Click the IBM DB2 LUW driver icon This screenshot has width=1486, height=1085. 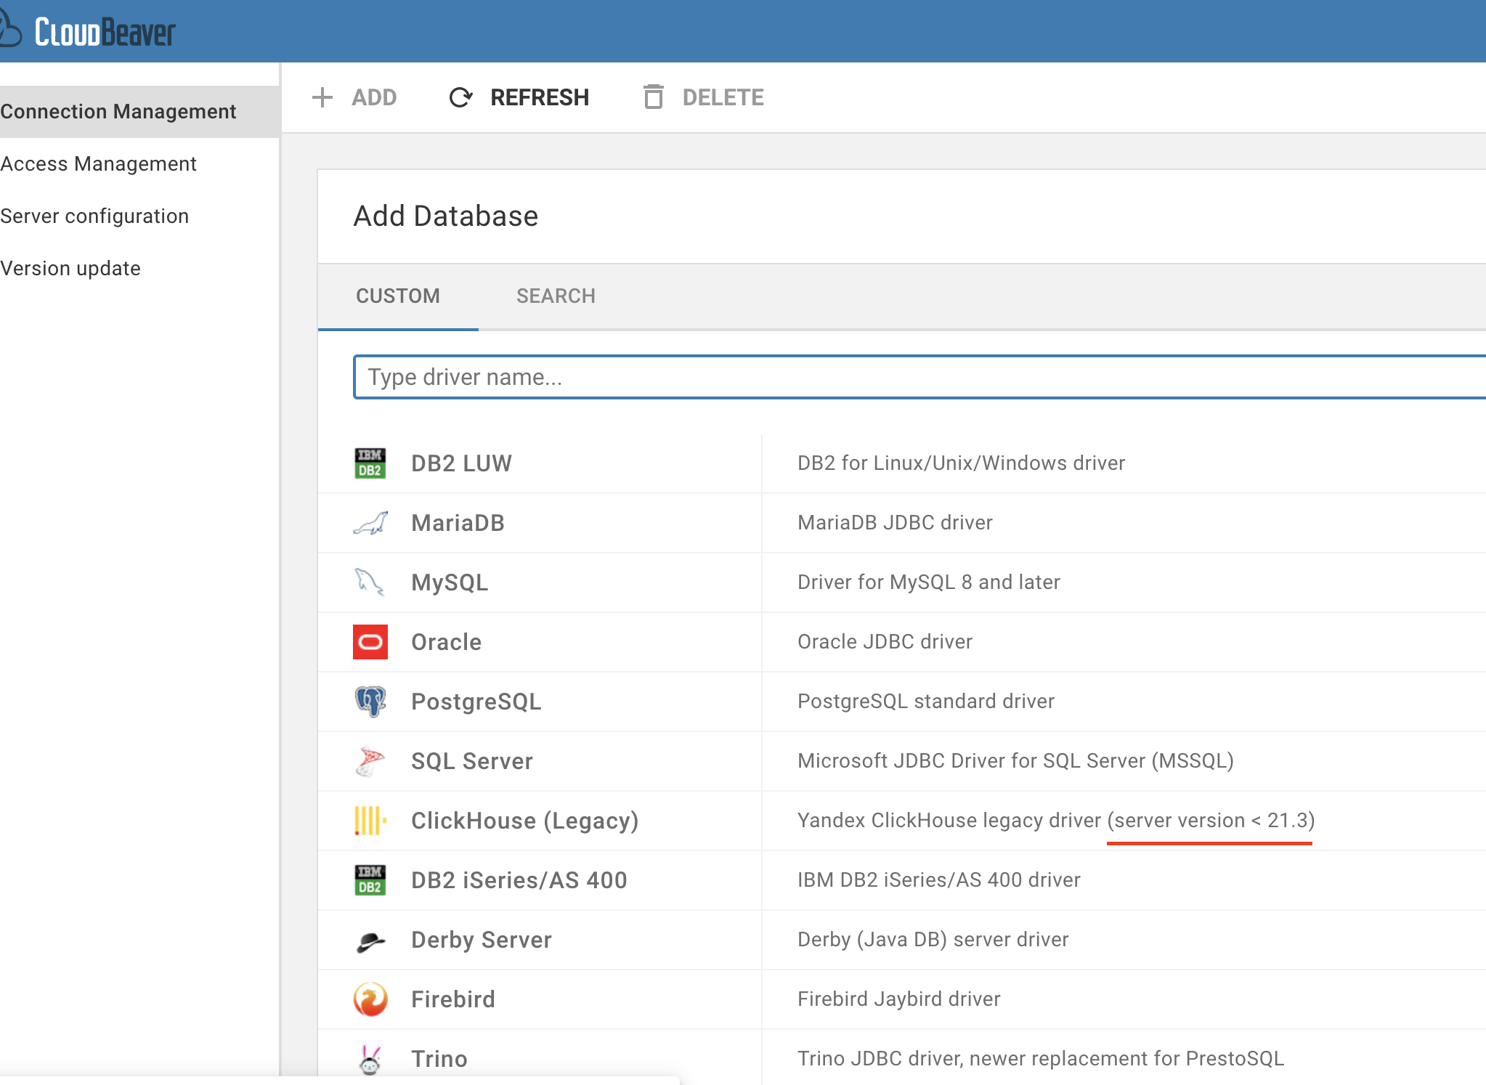click(370, 463)
